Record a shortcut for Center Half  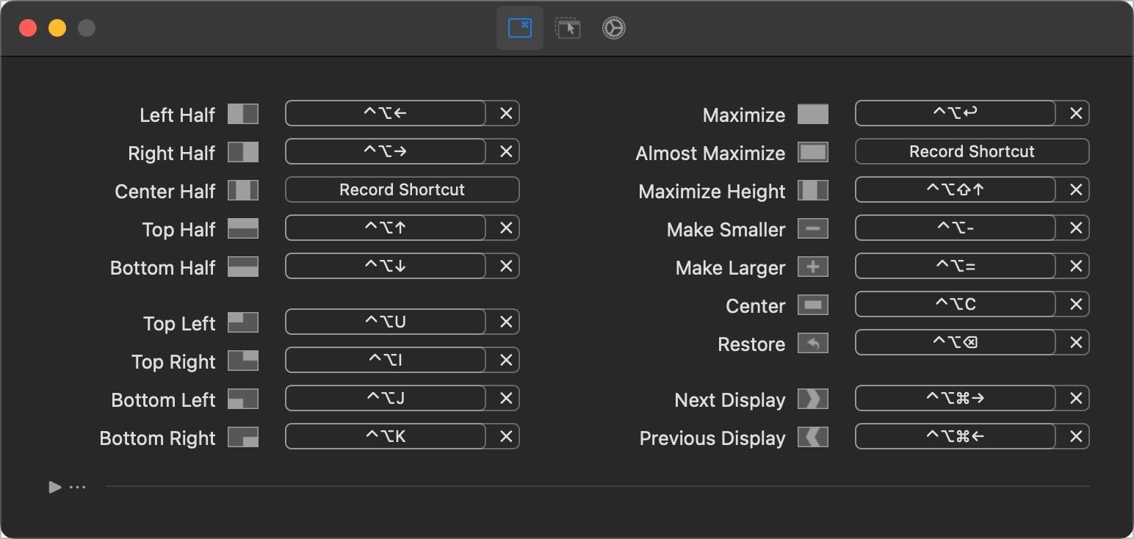[401, 189]
